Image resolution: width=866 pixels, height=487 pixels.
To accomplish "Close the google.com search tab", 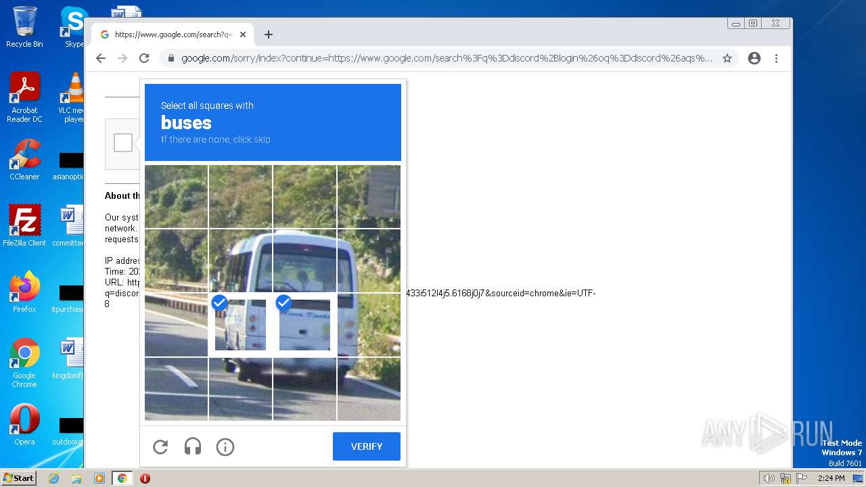I will point(243,34).
